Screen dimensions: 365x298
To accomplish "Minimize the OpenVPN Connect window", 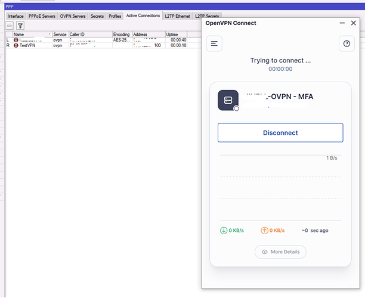I will (x=342, y=23).
